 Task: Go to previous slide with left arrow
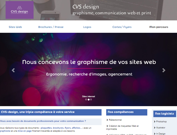[13, 70]
